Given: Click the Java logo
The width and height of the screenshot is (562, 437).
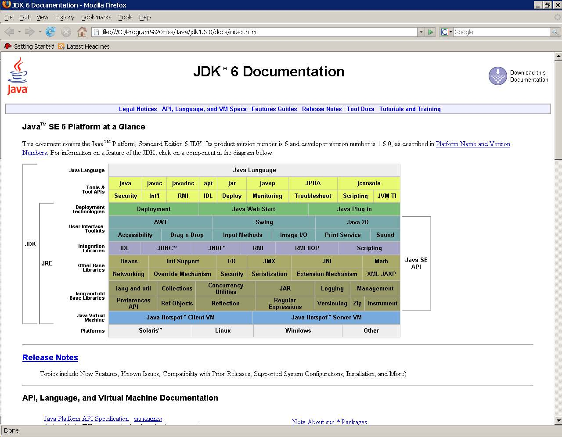Looking at the screenshot, I should click(18, 76).
